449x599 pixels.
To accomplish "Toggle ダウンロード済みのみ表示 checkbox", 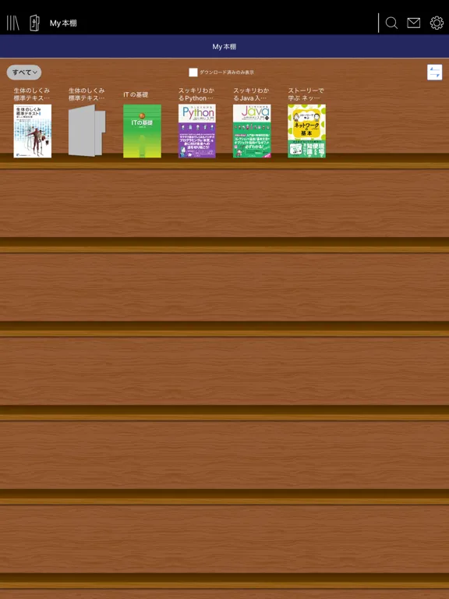I will point(193,73).
